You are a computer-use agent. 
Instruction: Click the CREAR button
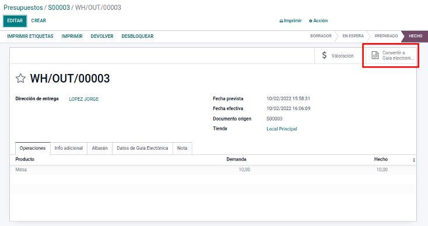coord(38,21)
